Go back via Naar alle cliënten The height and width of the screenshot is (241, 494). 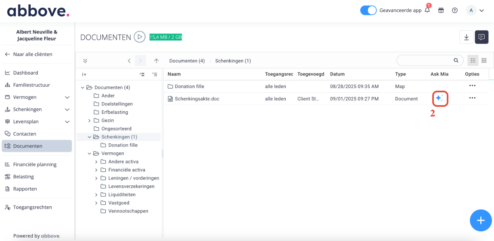(28, 54)
